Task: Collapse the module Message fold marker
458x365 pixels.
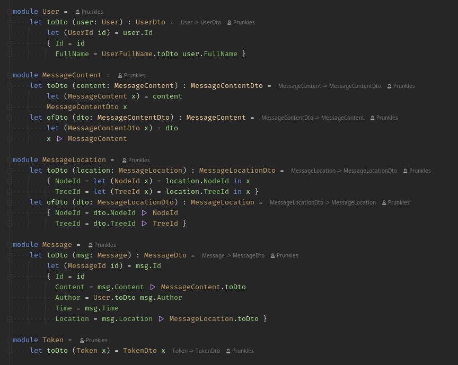Action: 10,245
